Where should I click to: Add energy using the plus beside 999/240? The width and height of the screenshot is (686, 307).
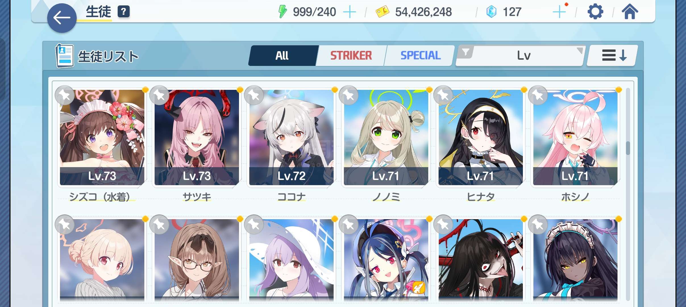point(349,12)
